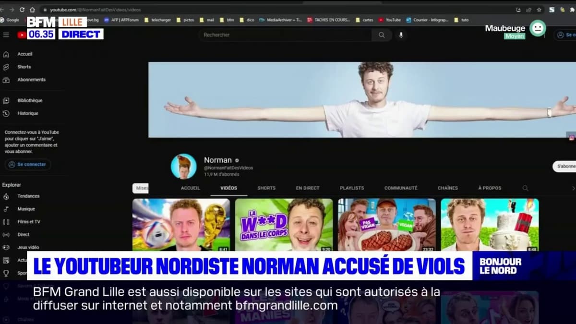Click the Rechercher search field

pos(286,35)
